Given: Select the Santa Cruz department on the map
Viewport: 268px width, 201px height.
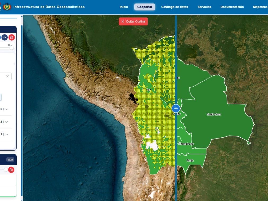Looking at the screenshot, I should tap(214, 114).
